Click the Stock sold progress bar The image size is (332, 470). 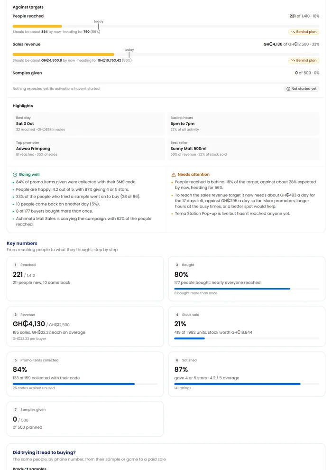click(x=247, y=338)
